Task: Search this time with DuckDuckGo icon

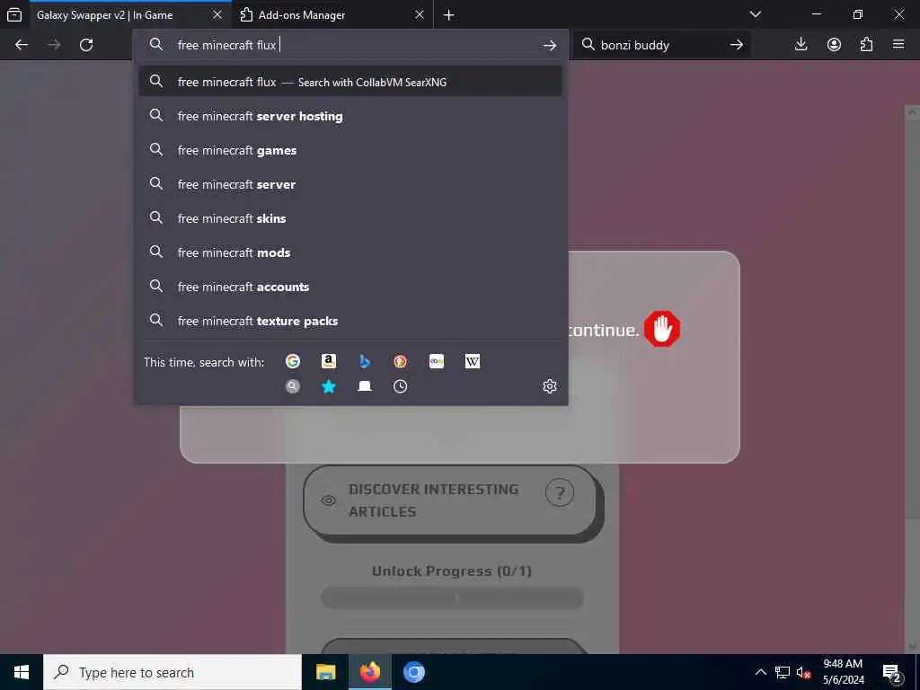Action: [x=400, y=361]
